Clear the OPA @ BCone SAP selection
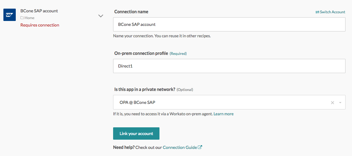This screenshot has height=156, width=352. (x=333, y=102)
